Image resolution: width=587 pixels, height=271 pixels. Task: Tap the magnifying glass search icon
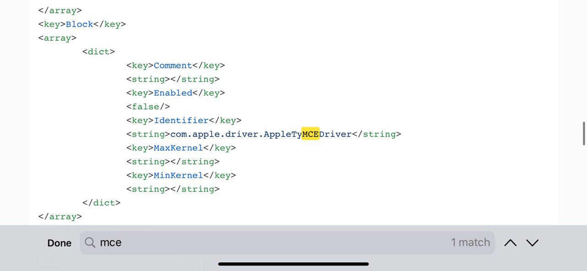tap(90, 243)
